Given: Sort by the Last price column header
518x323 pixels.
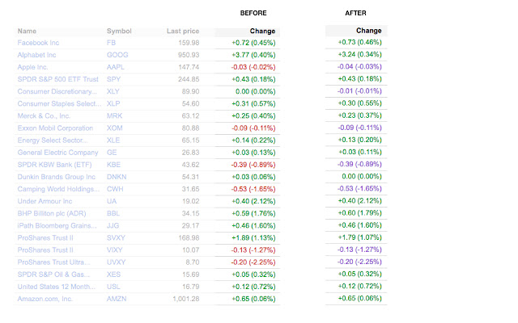Looking at the screenshot, I should click(x=183, y=31).
